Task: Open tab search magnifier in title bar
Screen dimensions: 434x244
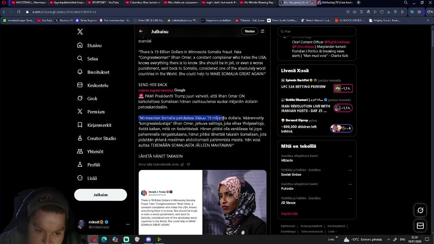Action: click(x=406, y=3)
